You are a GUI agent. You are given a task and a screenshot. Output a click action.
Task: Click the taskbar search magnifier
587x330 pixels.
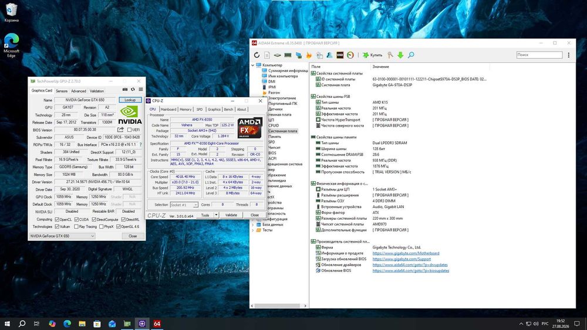(22, 324)
